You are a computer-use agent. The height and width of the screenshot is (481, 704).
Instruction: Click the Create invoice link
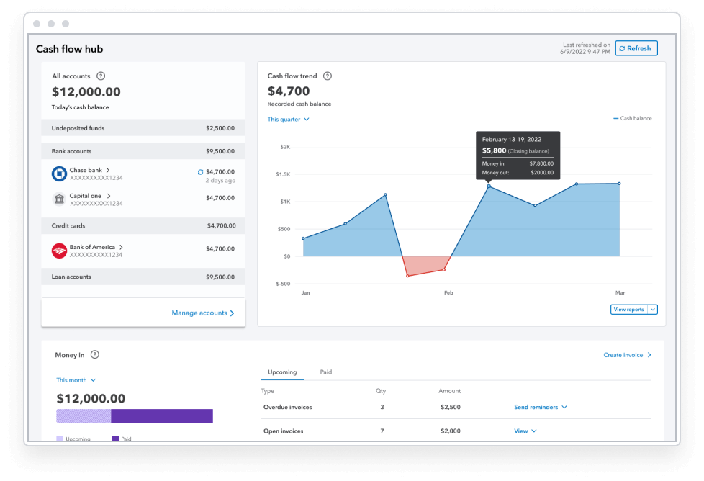point(627,355)
